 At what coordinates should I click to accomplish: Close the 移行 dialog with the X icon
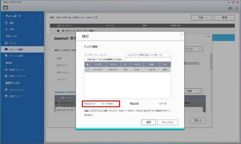click(x=182, y=35)
